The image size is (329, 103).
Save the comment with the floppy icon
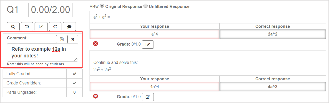[62, 39]
